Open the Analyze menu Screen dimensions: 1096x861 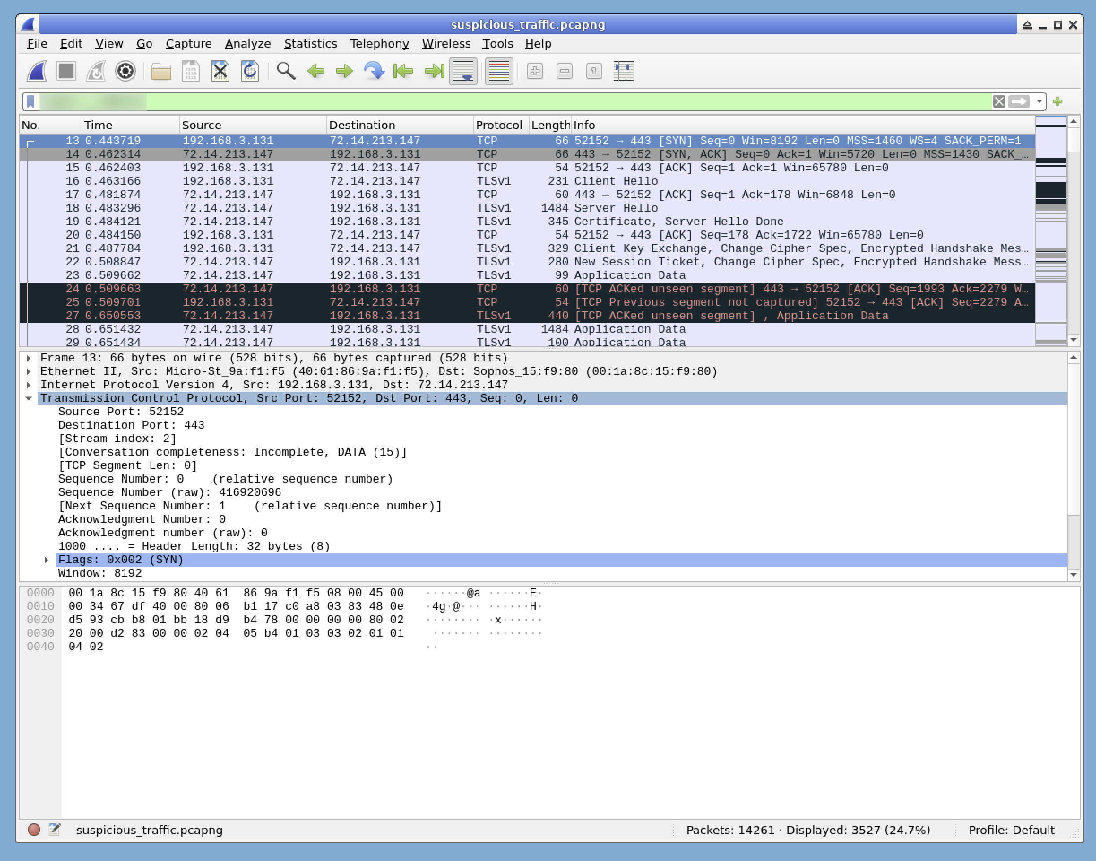[x=248, y=44]
